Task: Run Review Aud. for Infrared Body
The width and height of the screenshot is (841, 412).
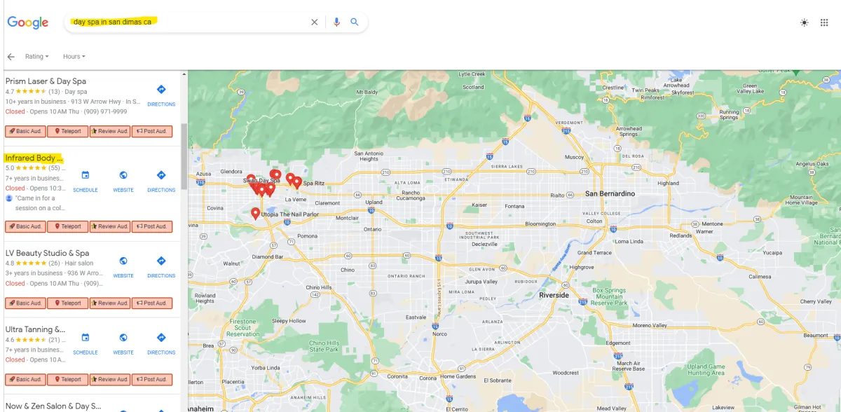Action: pyautogui.click(x=110, y=226)
